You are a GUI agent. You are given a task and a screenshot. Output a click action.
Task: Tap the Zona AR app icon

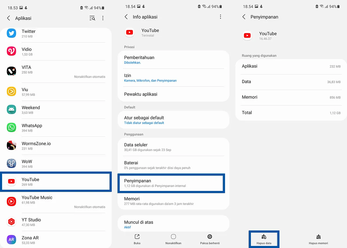[x=11, y=240]
